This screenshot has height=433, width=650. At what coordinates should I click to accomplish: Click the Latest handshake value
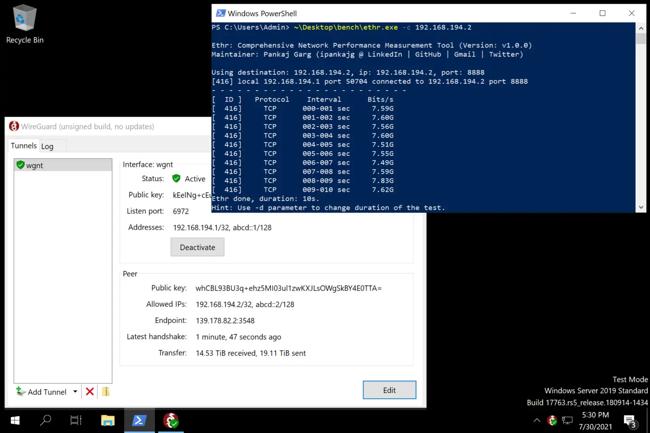tap(238, 337)
